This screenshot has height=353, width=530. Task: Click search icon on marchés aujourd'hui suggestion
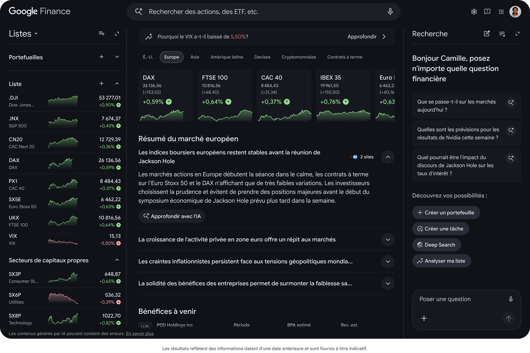pyautogui.click(x=511, y=102)
